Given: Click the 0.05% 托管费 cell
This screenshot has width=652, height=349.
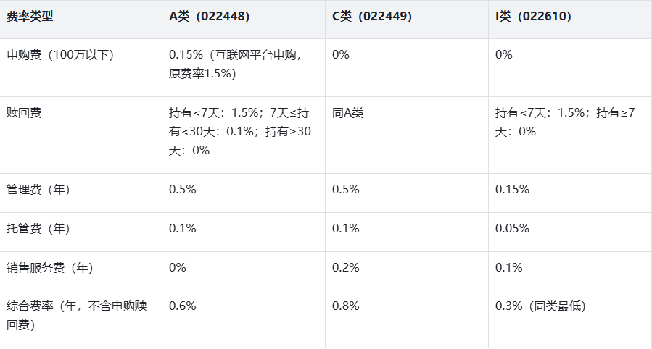Looking at the screenshot, I should pos(512,229).
